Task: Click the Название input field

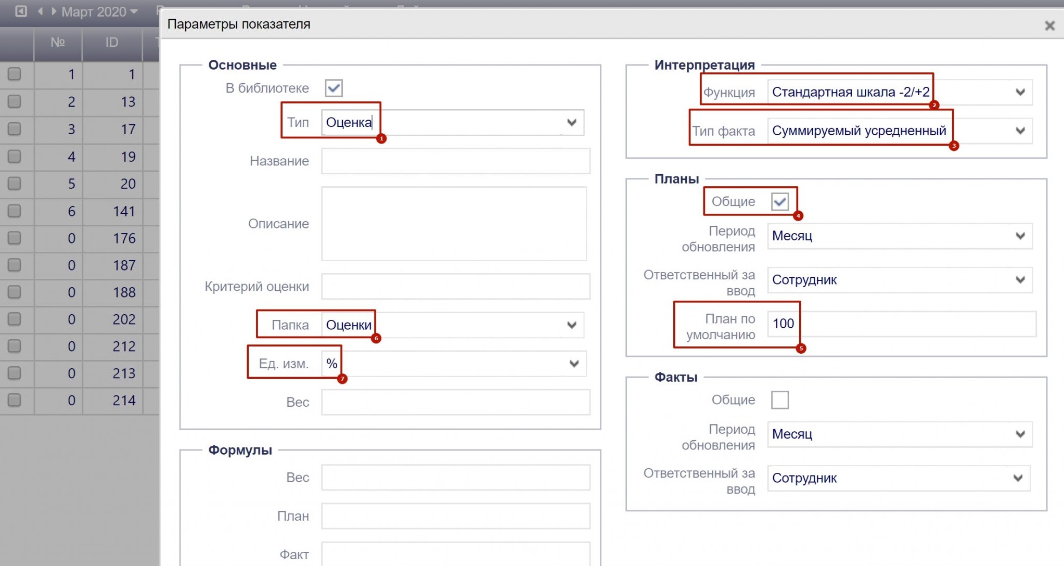Action: click(x=455, y=161)
